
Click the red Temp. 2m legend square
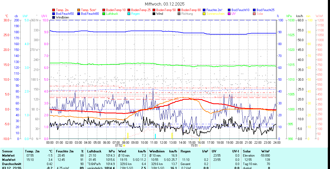pos(54,10)
